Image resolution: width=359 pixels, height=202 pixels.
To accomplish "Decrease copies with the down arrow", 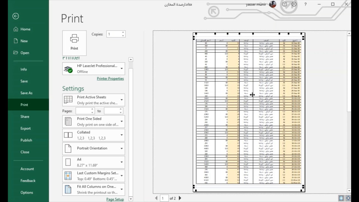I will pyautogui.click(x=123, y=36).
